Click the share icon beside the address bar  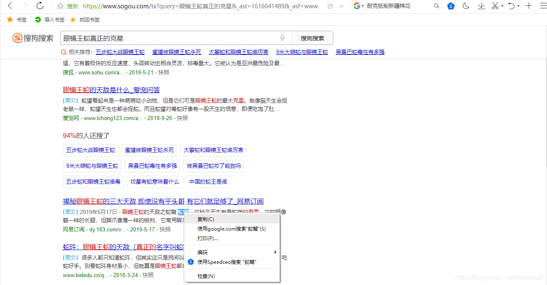click(330, 6)
